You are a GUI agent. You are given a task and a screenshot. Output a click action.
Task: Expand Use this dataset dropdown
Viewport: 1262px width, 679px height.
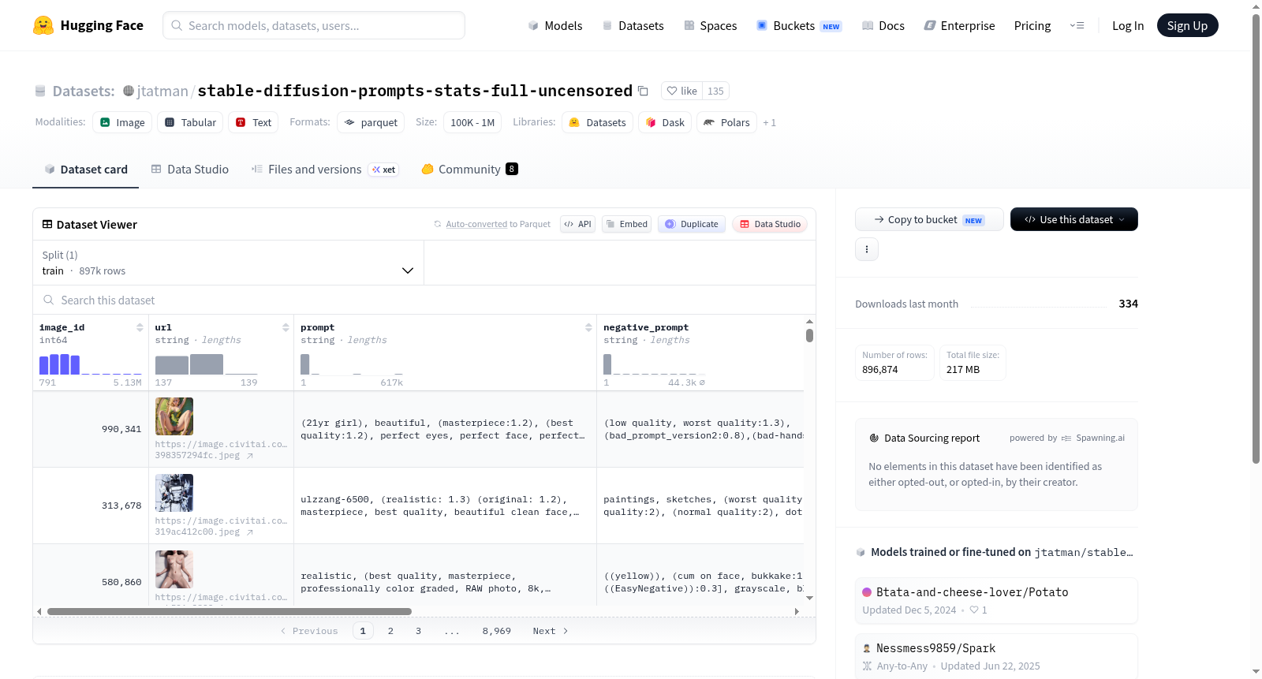[x=1074, y=219]
